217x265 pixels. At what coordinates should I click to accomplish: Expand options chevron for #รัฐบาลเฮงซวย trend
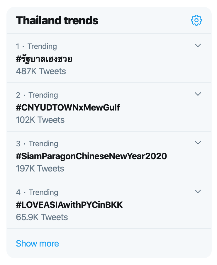click(x=198, y=45)
